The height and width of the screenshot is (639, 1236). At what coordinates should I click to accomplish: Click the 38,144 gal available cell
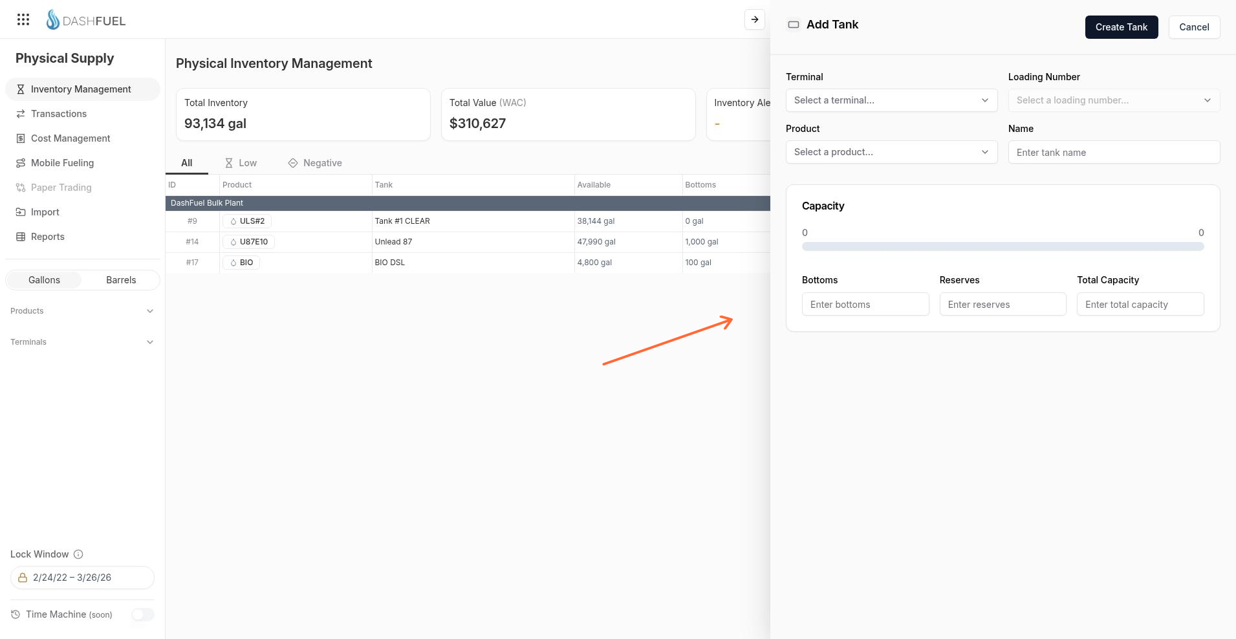point(628,221)
